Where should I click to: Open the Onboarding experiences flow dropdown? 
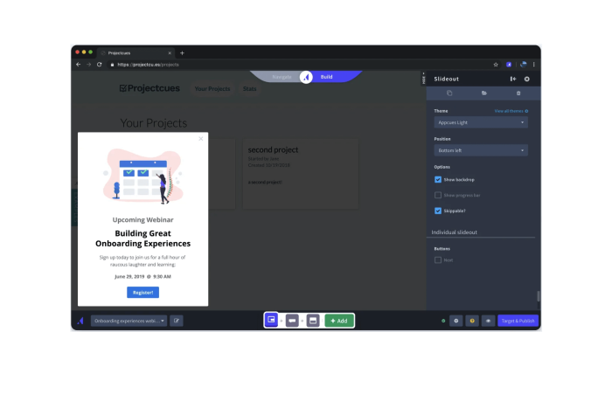coord(129,321)
